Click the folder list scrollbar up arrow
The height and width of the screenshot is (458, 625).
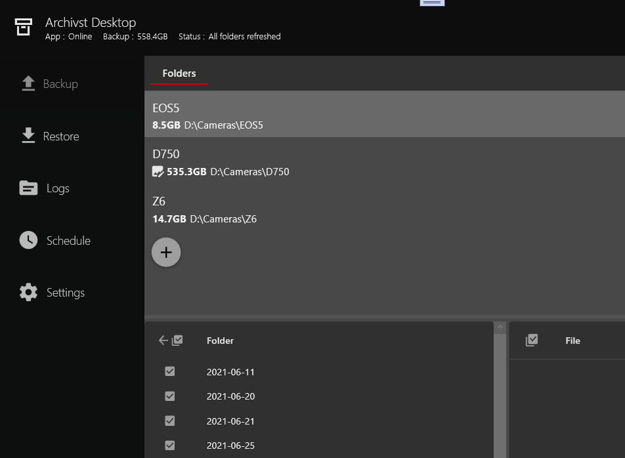(500, 327)
